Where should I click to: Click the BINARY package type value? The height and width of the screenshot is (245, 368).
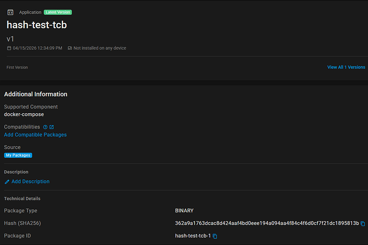click(x=184, y=210)
